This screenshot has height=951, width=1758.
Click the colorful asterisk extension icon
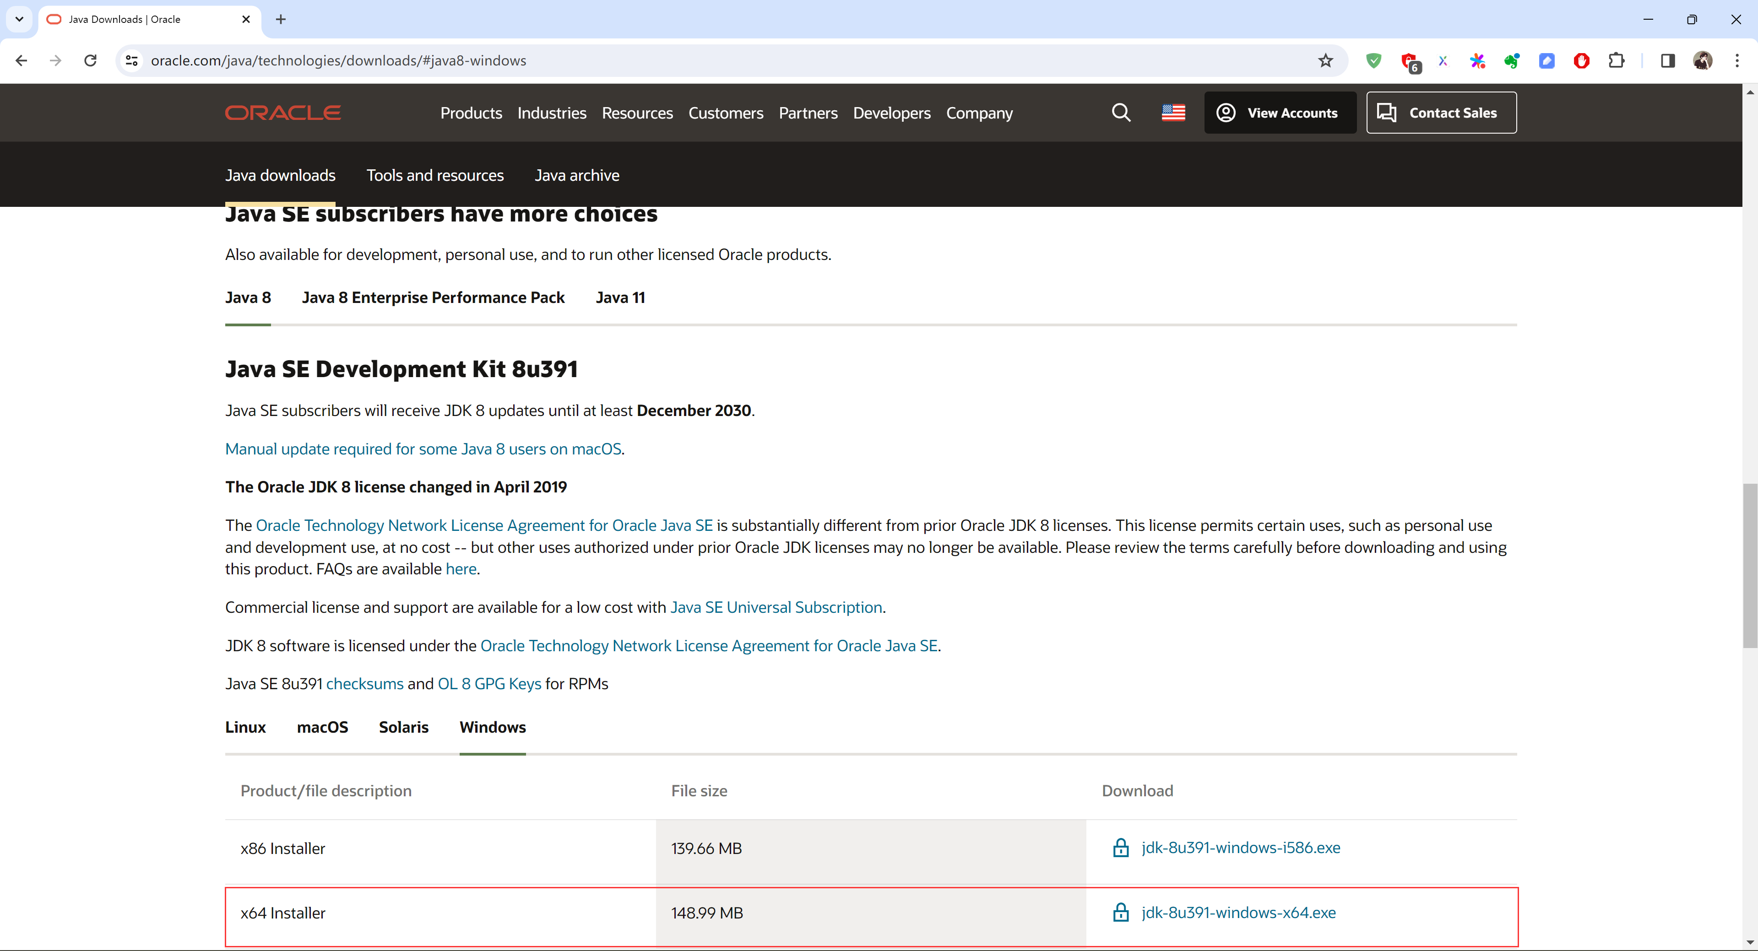coord(1477,61)
